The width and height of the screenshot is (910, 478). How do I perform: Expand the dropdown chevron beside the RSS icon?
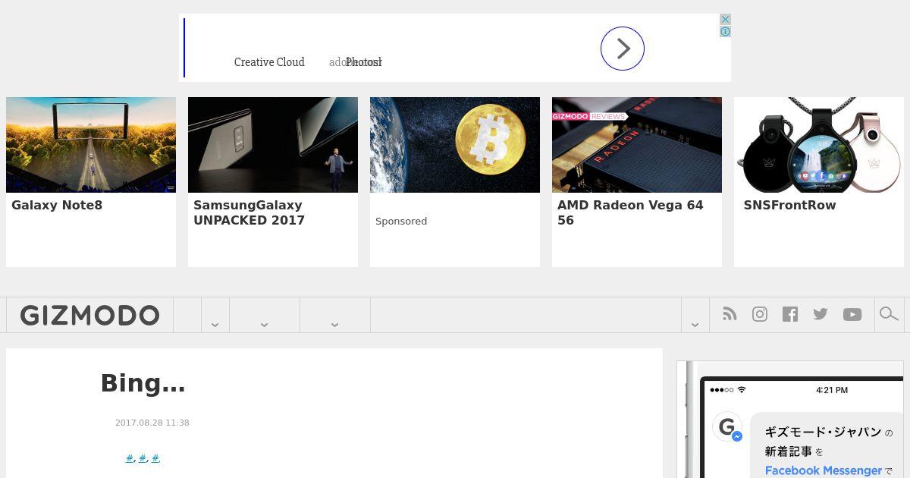click(695, 324)
